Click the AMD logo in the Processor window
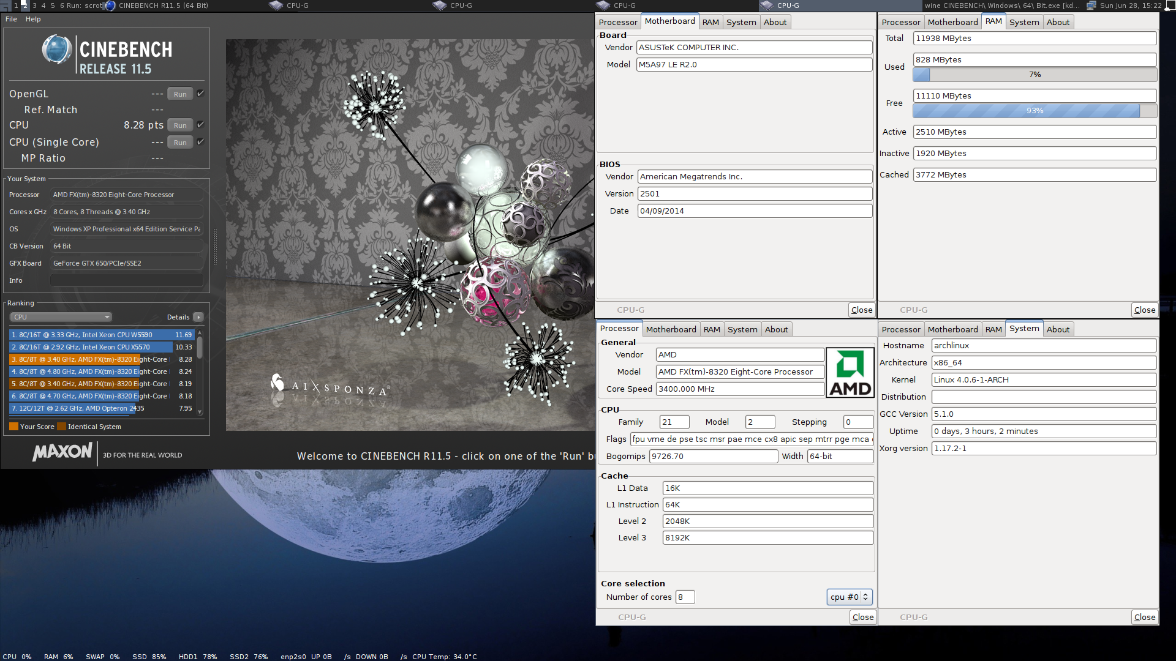The width and height of the screenshot is (1176, 661). [x=850, y=373]
